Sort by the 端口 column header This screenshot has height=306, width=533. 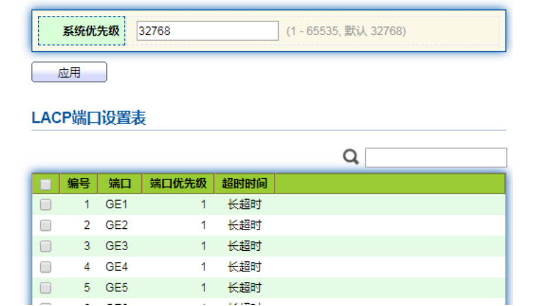[x=120, y=184]
